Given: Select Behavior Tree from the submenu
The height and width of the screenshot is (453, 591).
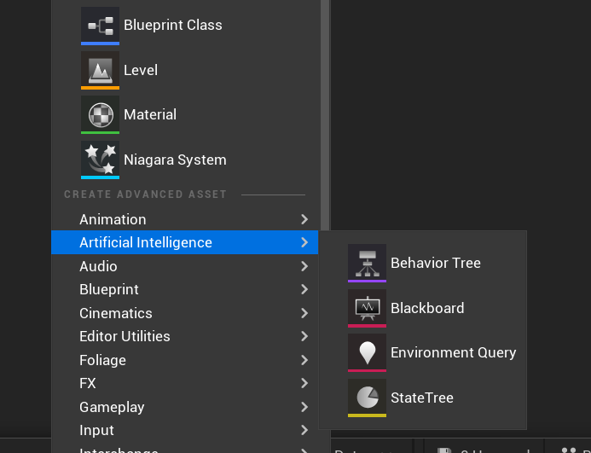Looking at the screenshot, I should 422,263.
